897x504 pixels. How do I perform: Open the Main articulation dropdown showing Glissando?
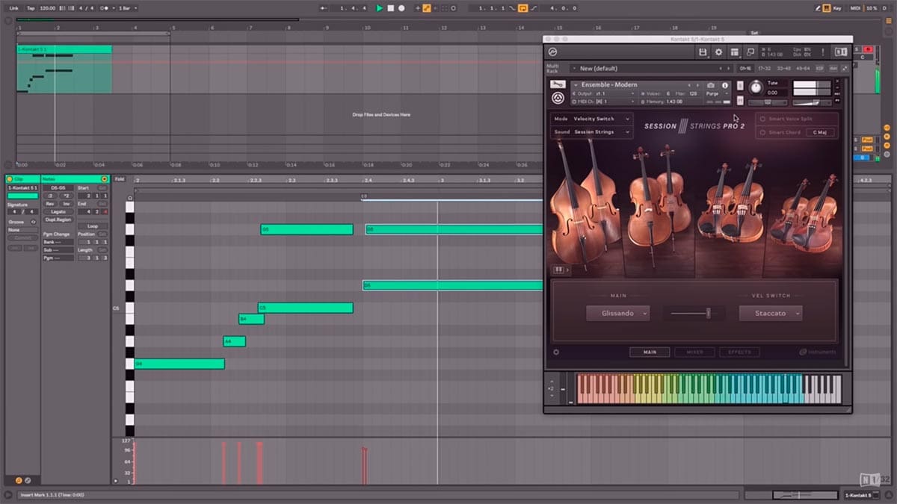click(x=617, y=314)
